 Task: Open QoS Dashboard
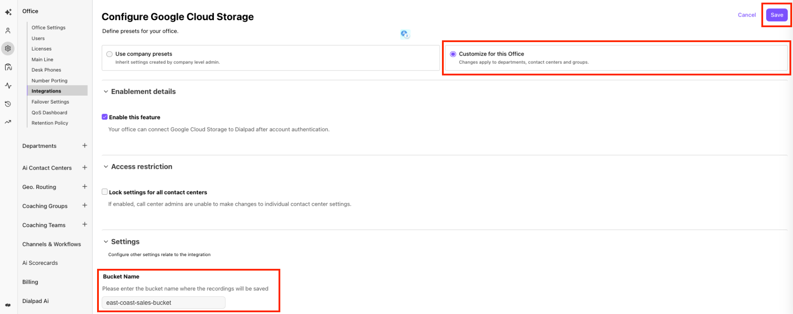[x=49, y=113]
